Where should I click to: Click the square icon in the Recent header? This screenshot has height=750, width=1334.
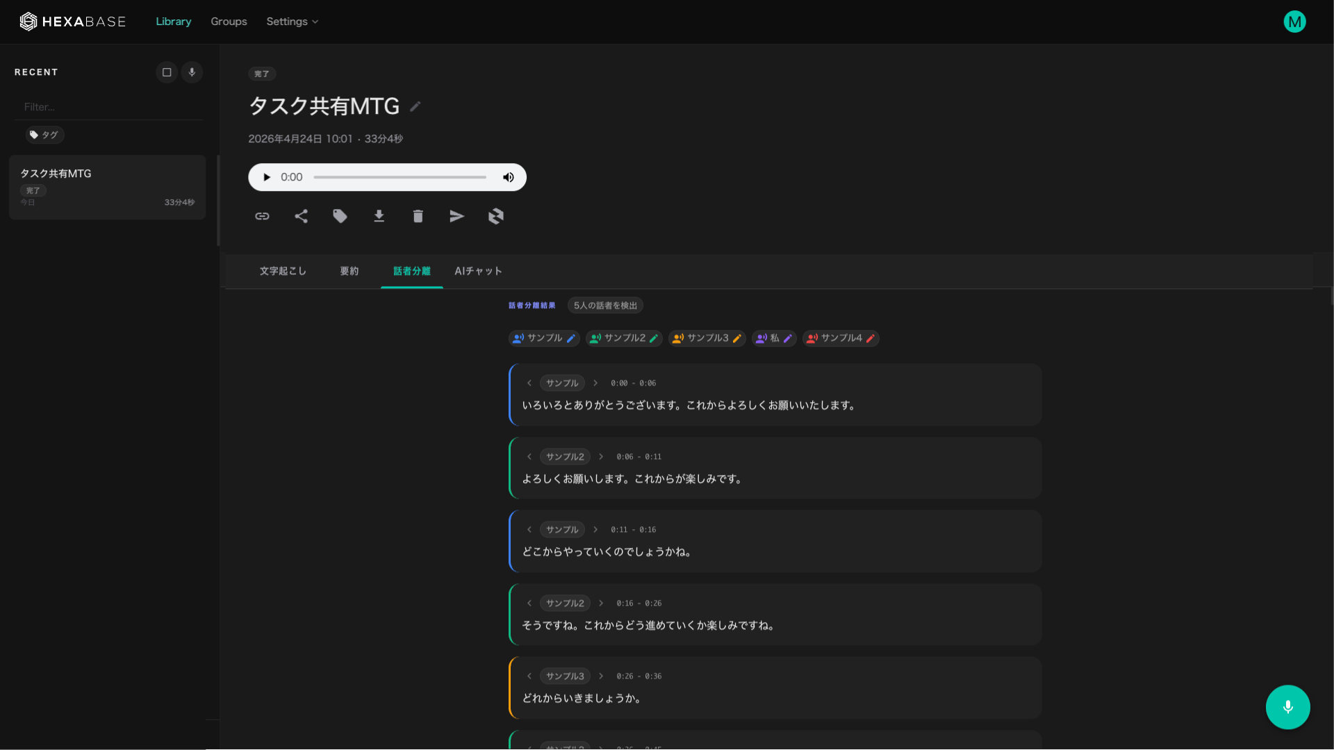coord(167,72)
